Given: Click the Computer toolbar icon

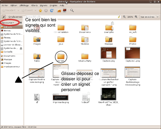Looking at the screenshot, I should pyautogui.click(x=65, y=10).
